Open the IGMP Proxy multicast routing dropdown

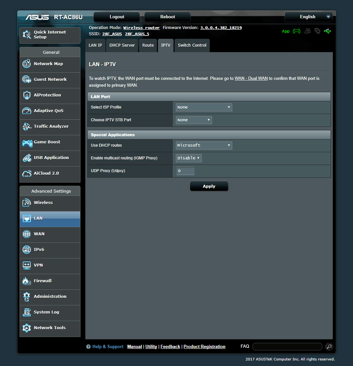(189, 158)
